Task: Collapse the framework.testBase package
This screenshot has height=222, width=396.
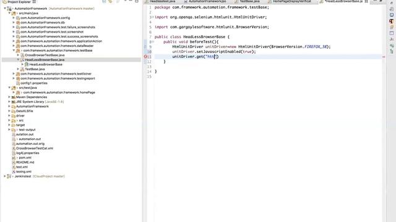Action: coord(14,51)
